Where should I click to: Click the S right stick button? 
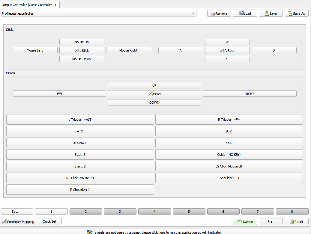(227, 59)
